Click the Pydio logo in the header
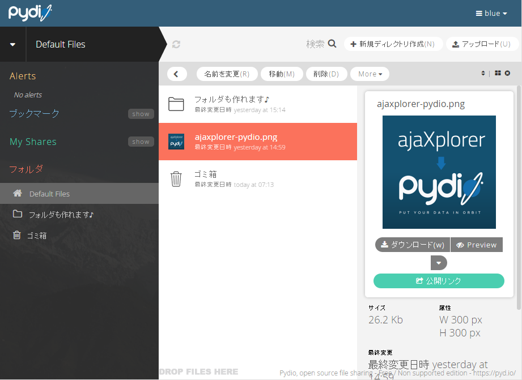 (29, 13)
